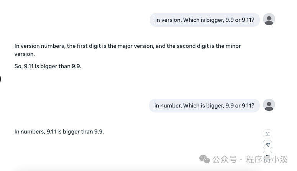Click the 程序员小溪 watermark name

click(x=266, y=159)
